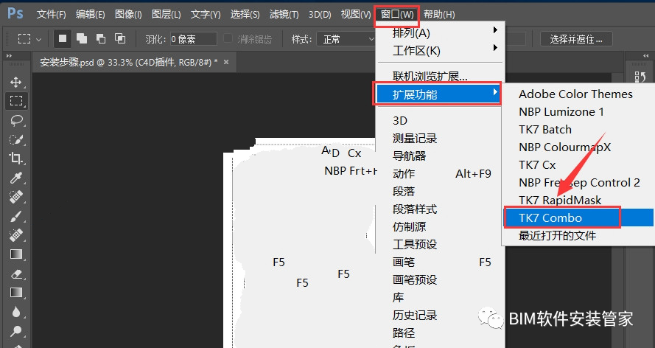Choose Subtract from selection mode icon
This screenshot has height=348, width=655.
coord(101,39)
